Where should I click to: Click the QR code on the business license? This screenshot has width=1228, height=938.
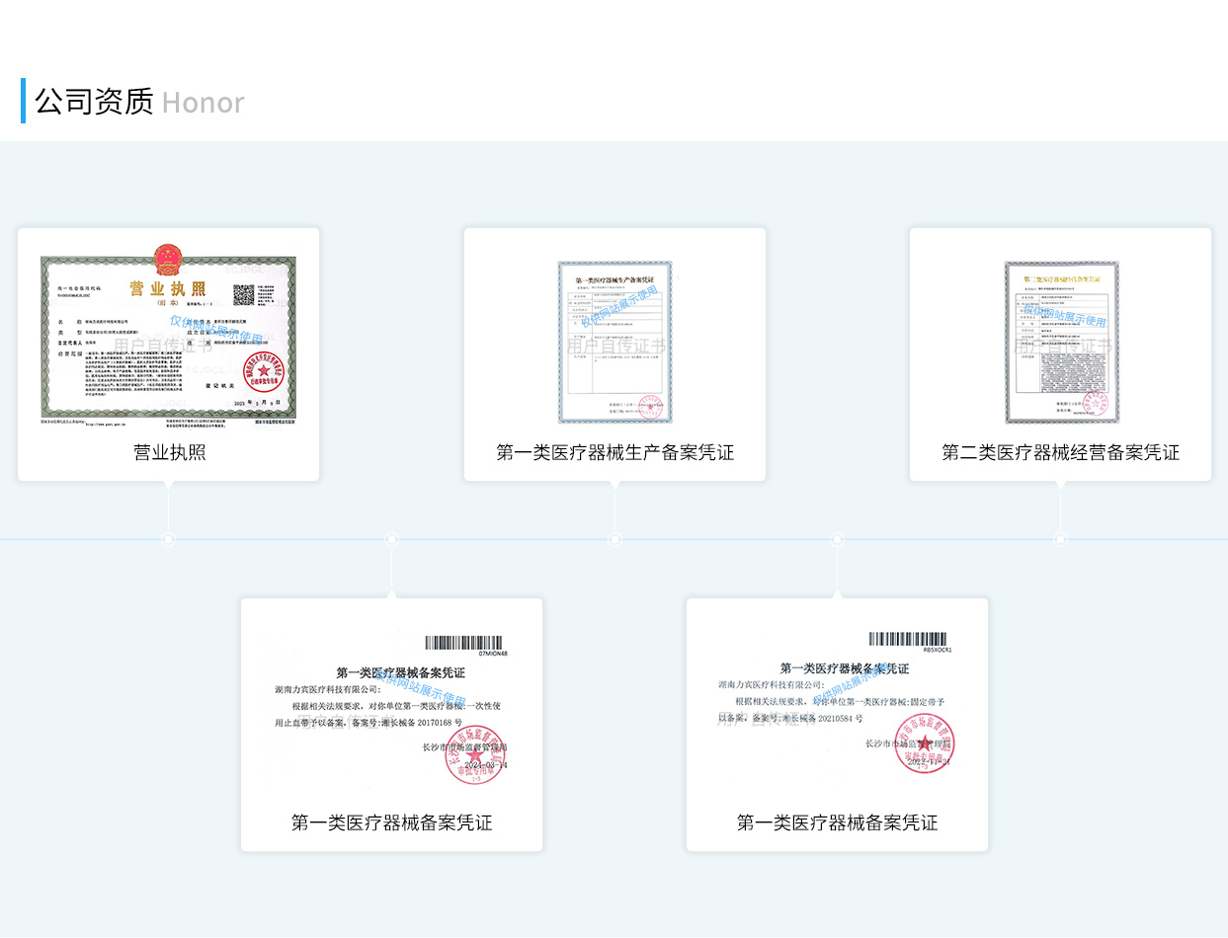244,294
